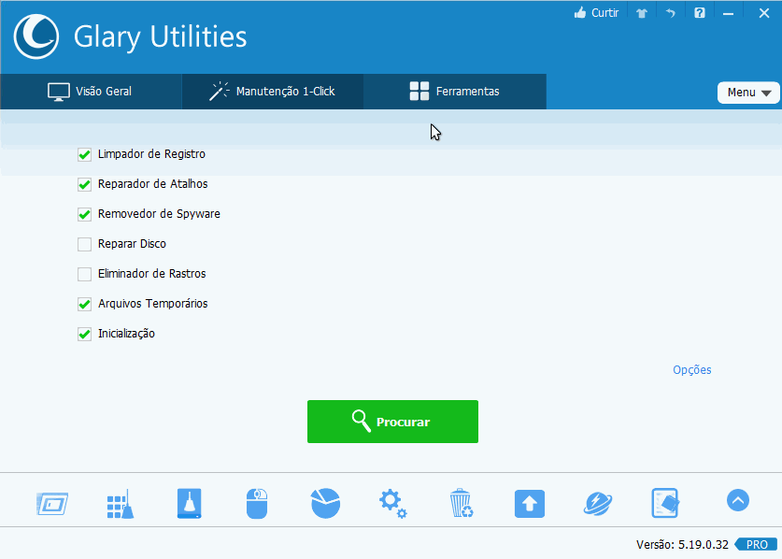Uncheck Removedor de Spyware checkbox
Image resolution: width=782 pixels, height=559 pixels.
click(x=84, y=215)
